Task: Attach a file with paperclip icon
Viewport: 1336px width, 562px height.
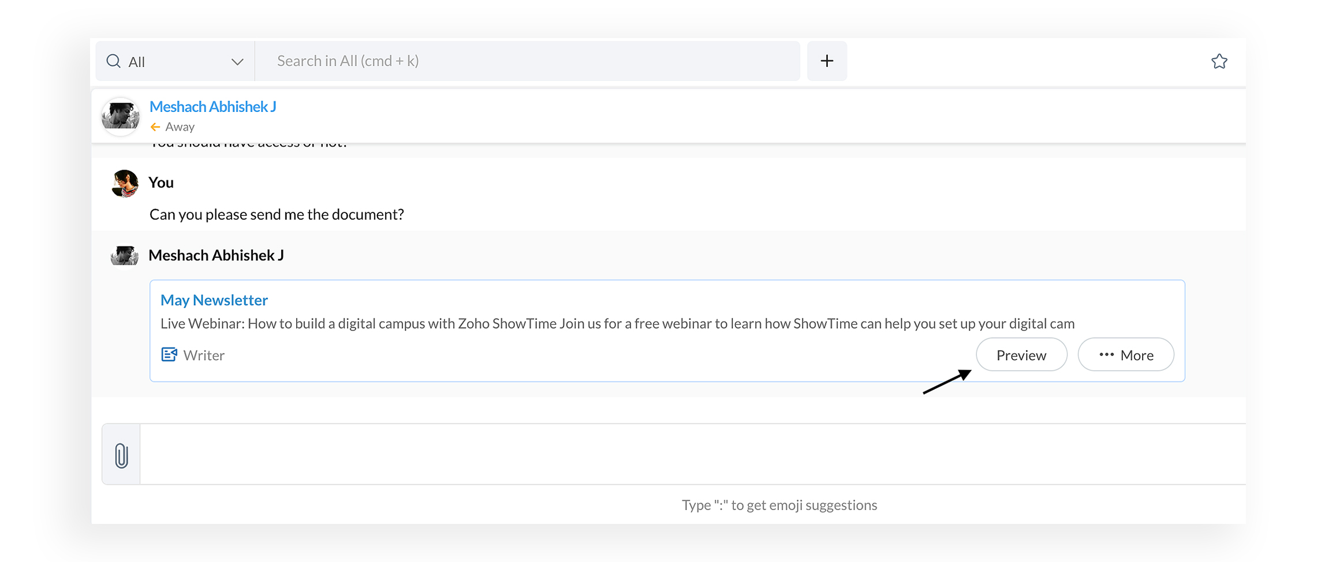Action: [121, 455]
